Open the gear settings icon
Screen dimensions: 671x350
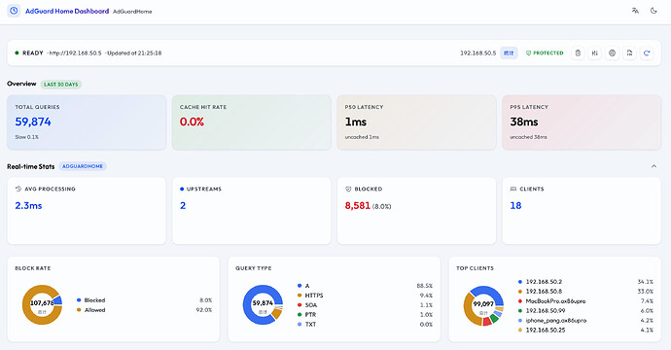pyautogui.click(x=612, y=53)
